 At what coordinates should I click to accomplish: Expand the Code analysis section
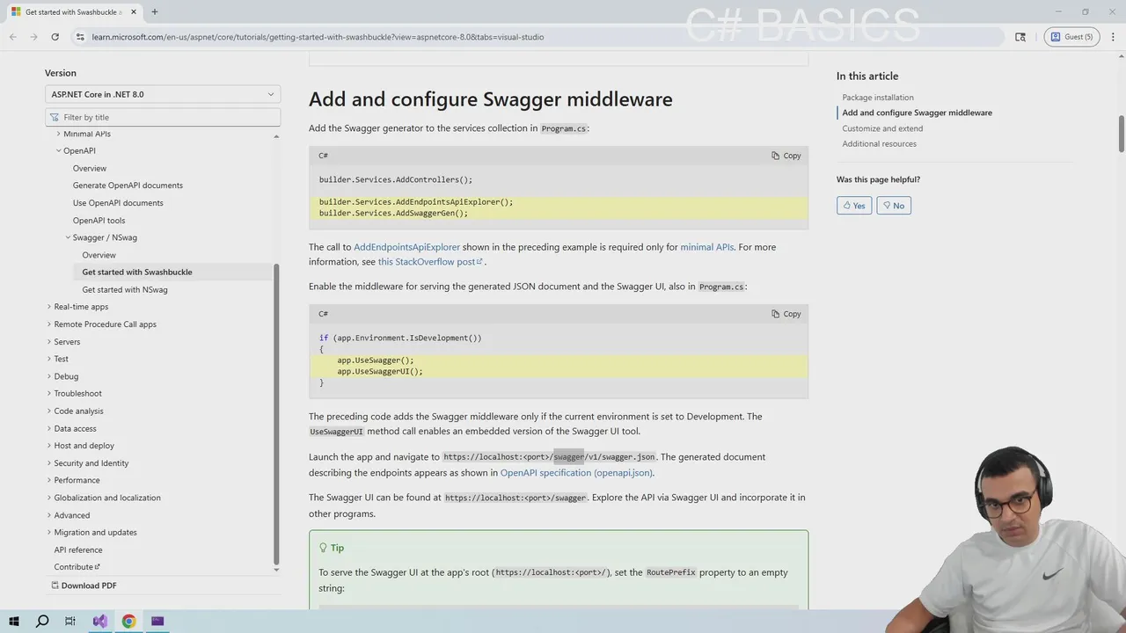49,411
